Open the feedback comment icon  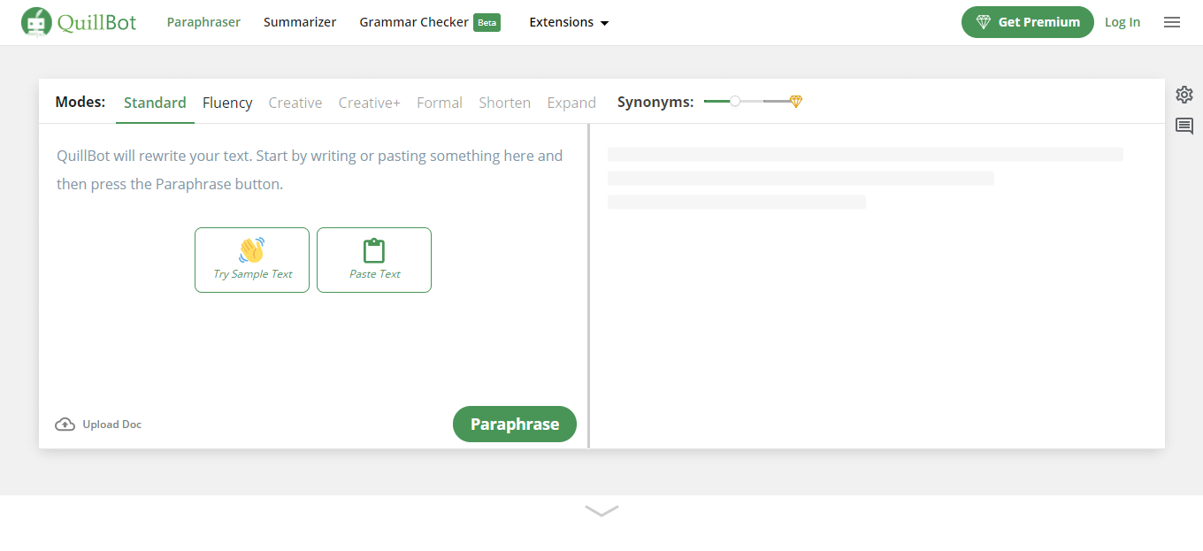coord(1184,126)
